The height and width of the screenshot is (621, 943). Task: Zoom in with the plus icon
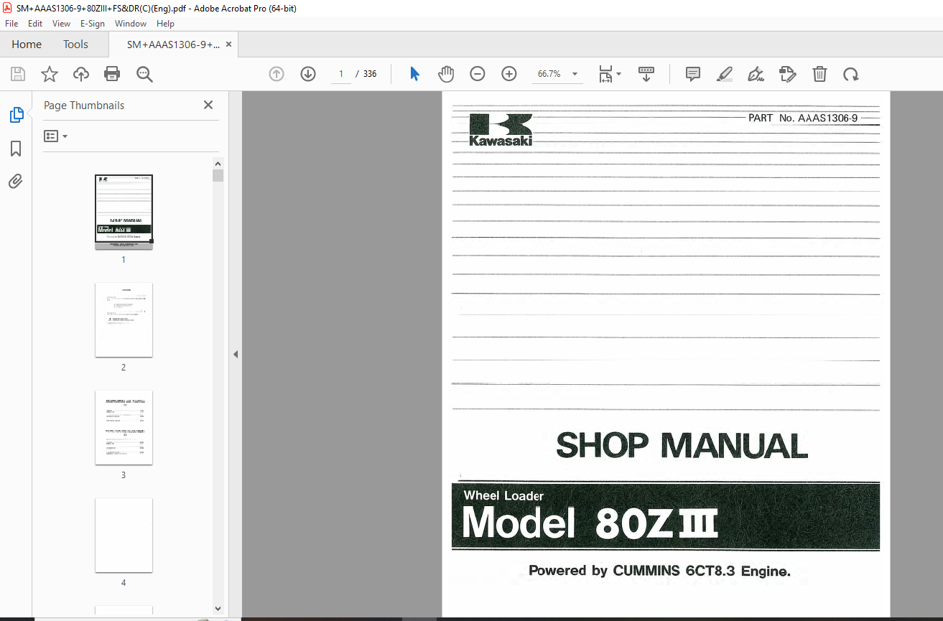(x=509, y=74)
